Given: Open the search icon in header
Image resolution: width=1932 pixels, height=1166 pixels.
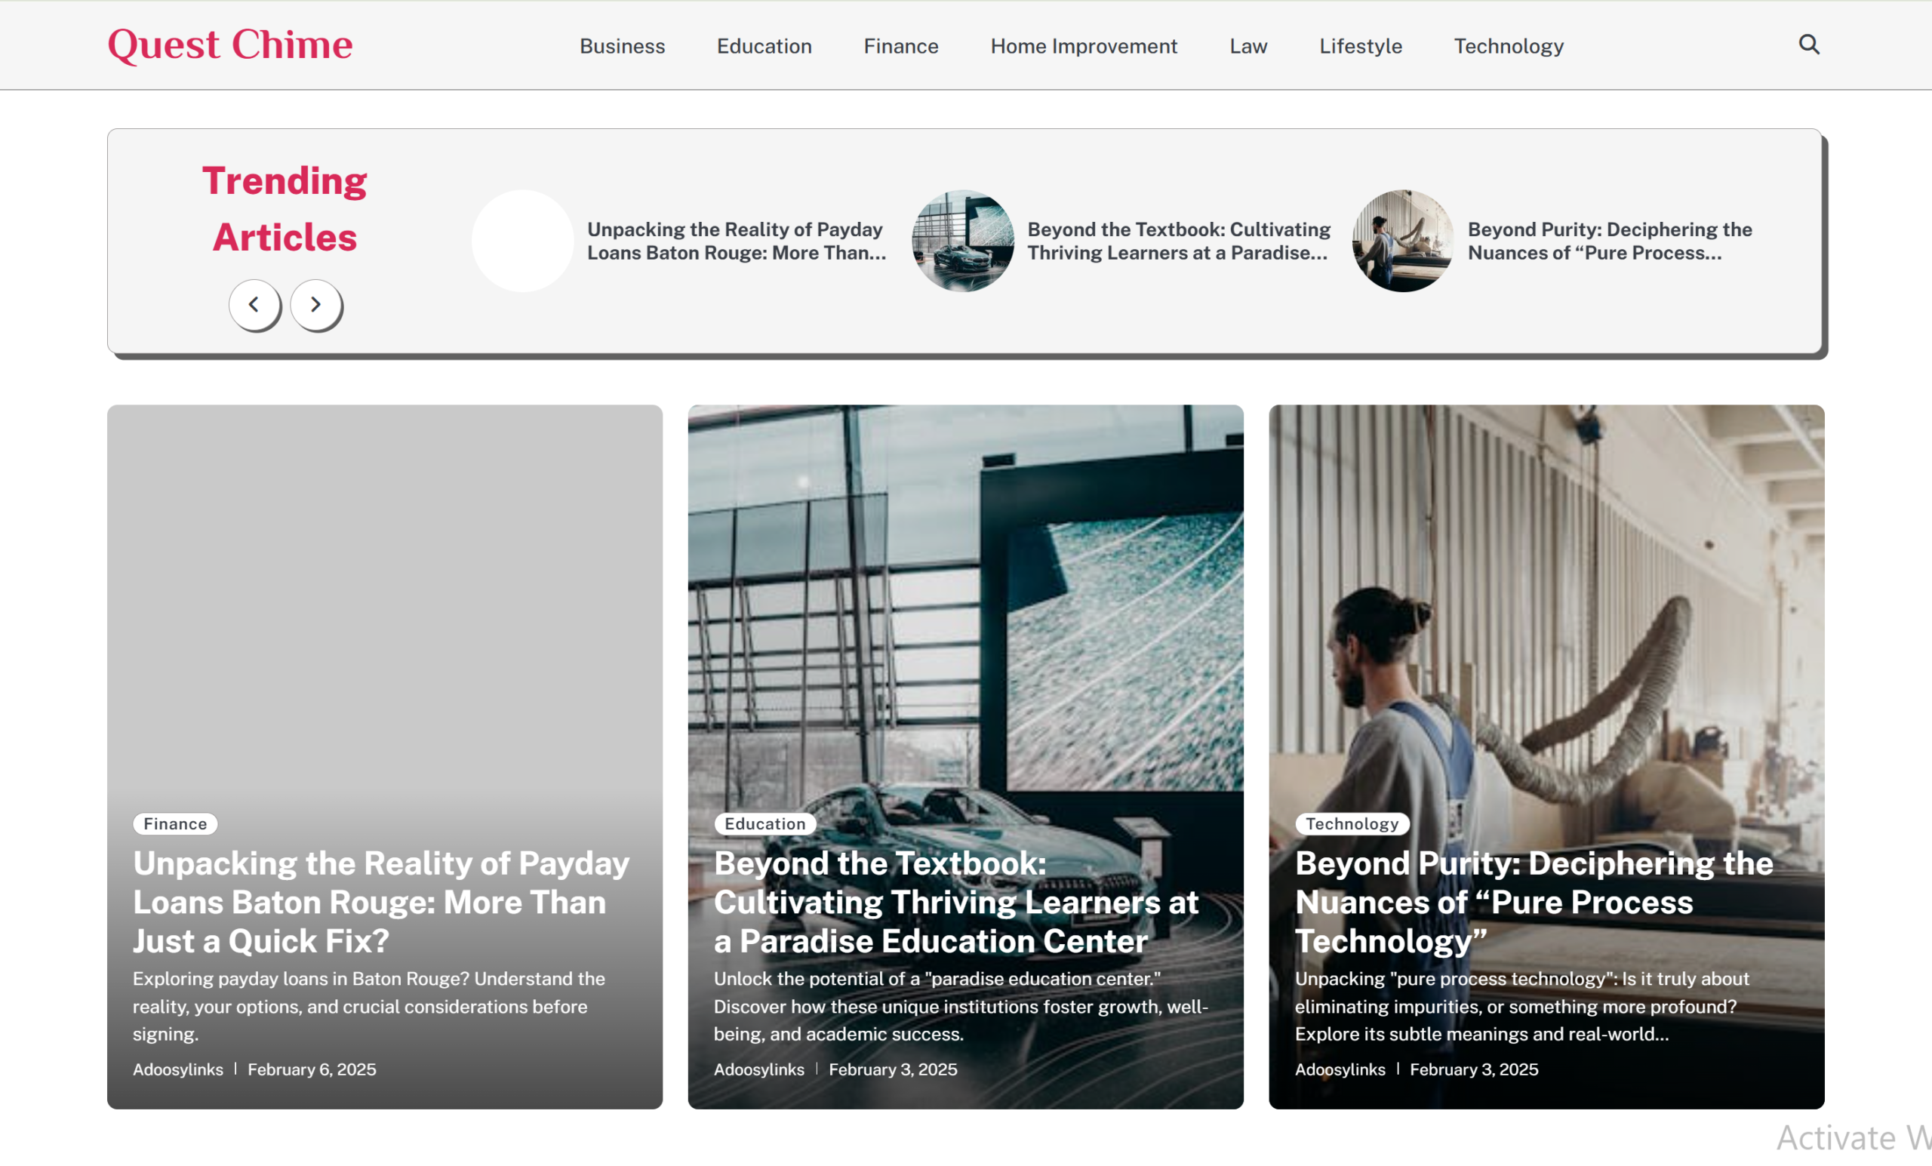Looking at the screenshot, I should (x=1808, y=45).
